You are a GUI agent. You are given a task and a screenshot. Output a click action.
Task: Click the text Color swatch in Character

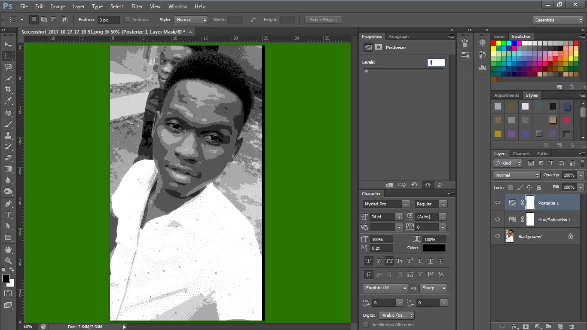click(x=434, y=248)
